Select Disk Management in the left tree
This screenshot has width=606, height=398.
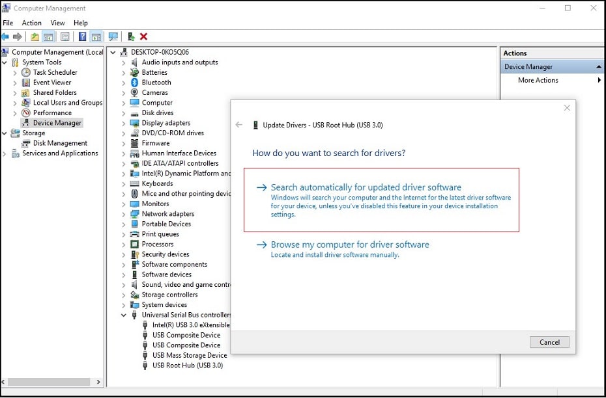pyautogui.click(x=60, y=143)
